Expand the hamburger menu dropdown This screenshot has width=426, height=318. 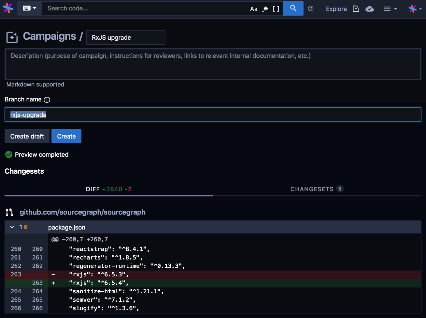[x=390, y=9]
